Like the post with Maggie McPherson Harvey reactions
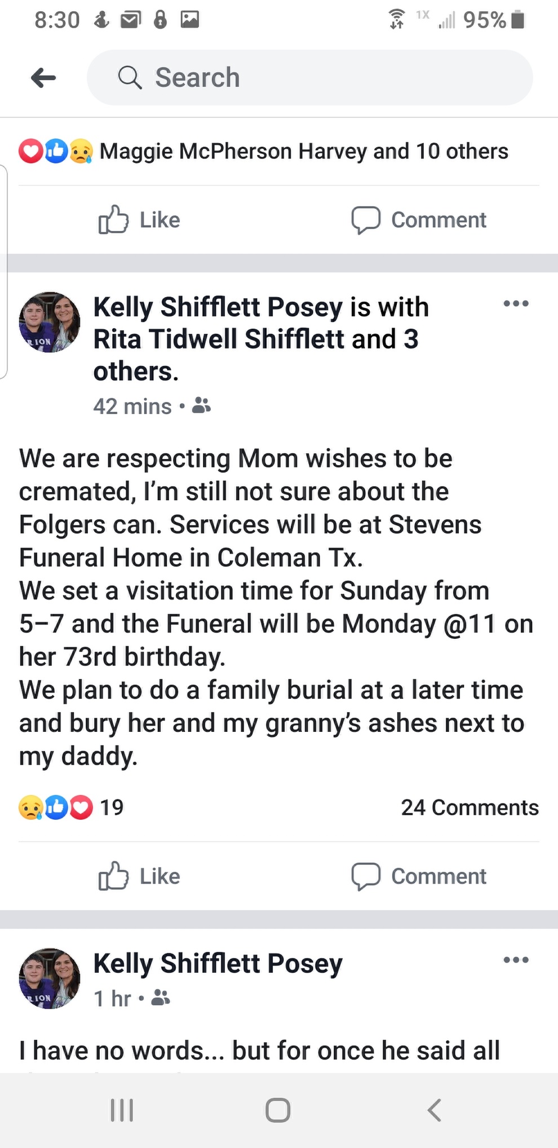This screenshot has height=1148, width=558. tap(139, 220)
